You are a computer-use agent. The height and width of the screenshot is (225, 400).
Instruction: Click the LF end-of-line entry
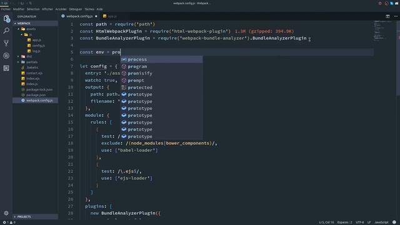coord(369,222)
